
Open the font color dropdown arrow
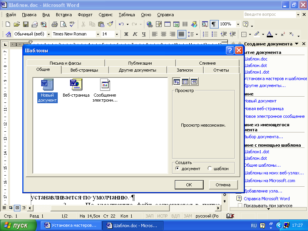click(276, 34)
